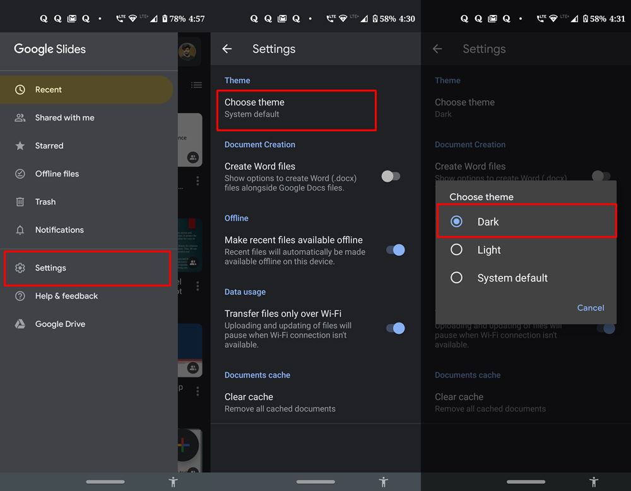Image resolution: width=631 pixels, height=491 pixels.
Task: Click the clock icon beside Recent
Action: tap(20, 90)
